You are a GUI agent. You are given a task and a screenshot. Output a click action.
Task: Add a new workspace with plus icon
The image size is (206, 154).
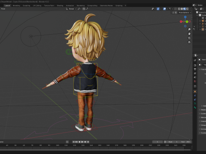125,6
